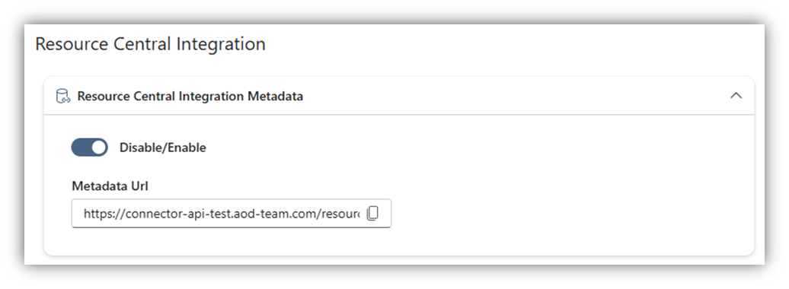Select the Resource Central Integration page heading
This screenshot has height=289, width=789.
coord(150,43)
